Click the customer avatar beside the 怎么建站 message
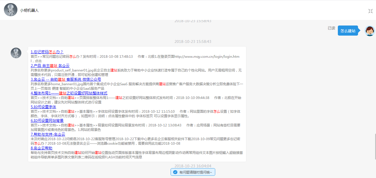 (x=370, y=31)
